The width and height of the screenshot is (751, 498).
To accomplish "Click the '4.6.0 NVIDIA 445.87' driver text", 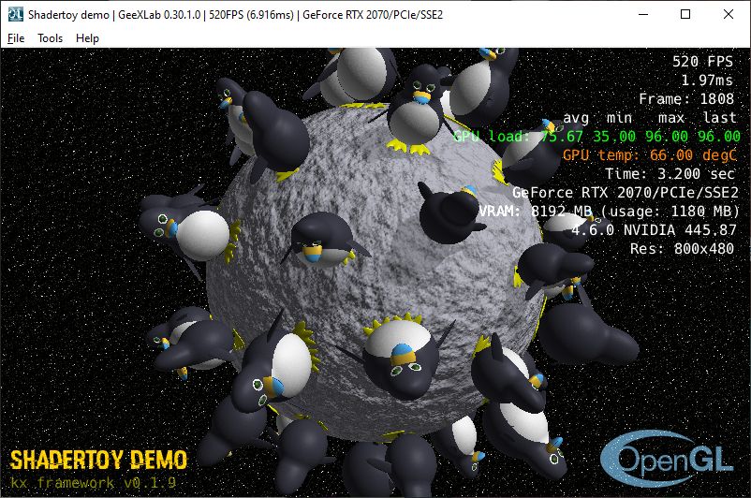I will click(654, 230).
